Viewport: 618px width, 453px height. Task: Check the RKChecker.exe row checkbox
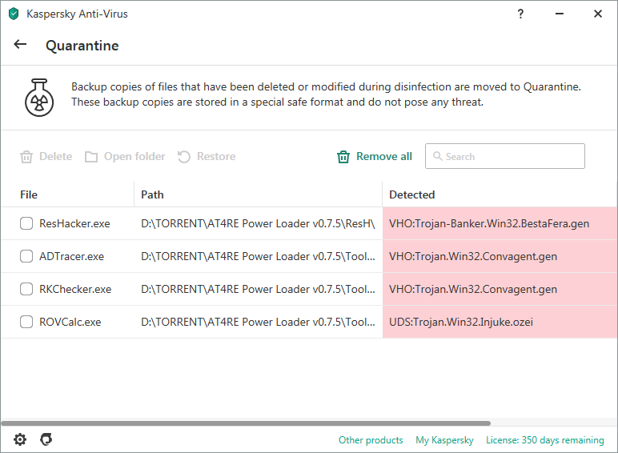pos(26,289)
